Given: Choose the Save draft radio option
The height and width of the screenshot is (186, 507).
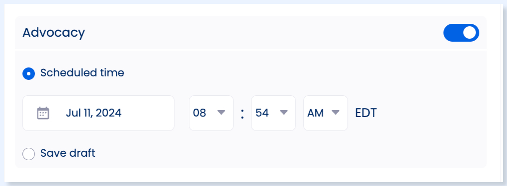Looking at the screenshot, I should click(x=29, y=154).
